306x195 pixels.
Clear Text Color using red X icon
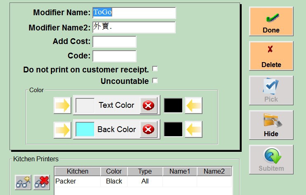point(148,106)
